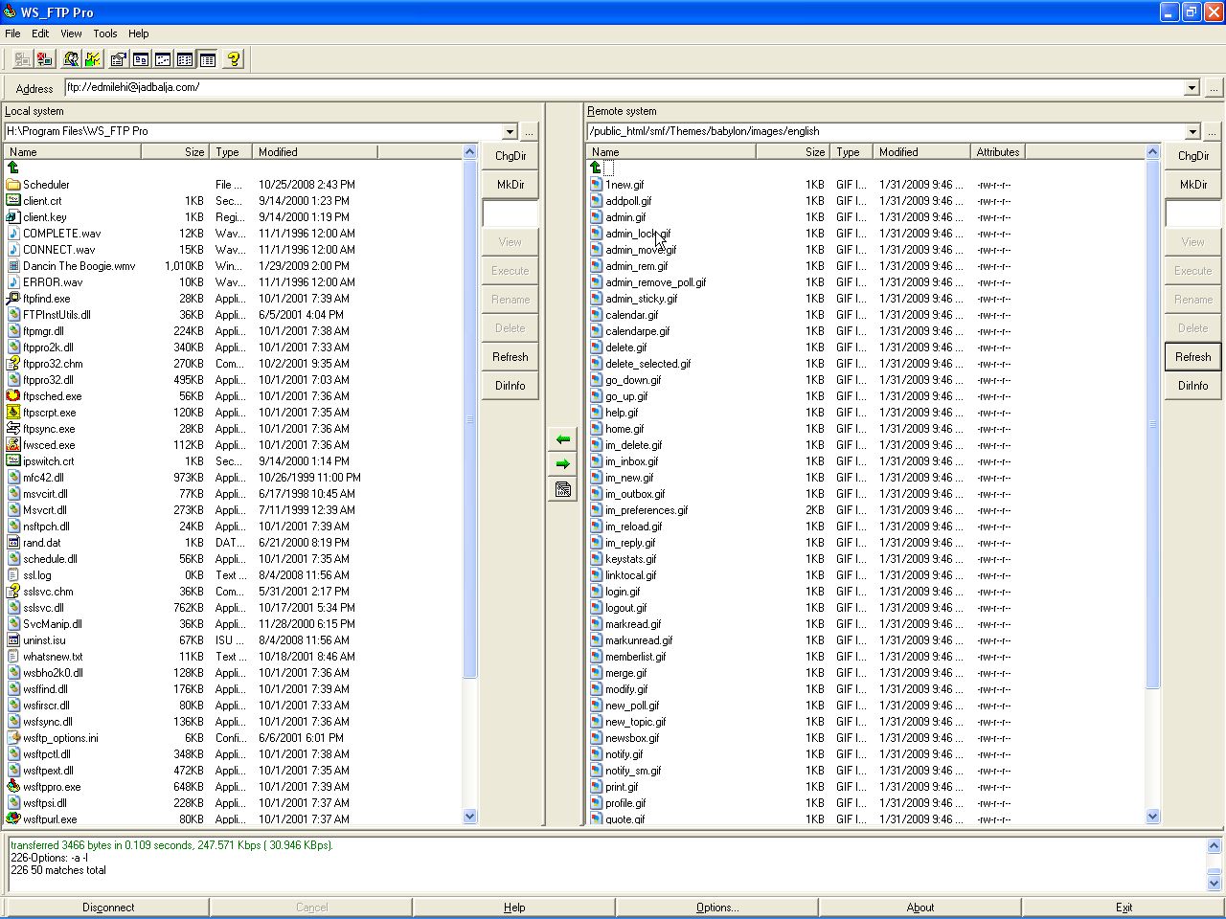Click the left green arrow download button
Image resolution: width=1226 pixels, height=919 pixels.
(x=563, y=439)
